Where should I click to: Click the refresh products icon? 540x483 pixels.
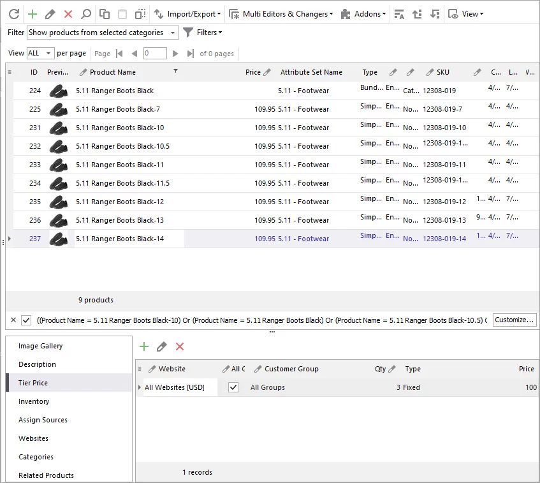click(14, 14)
